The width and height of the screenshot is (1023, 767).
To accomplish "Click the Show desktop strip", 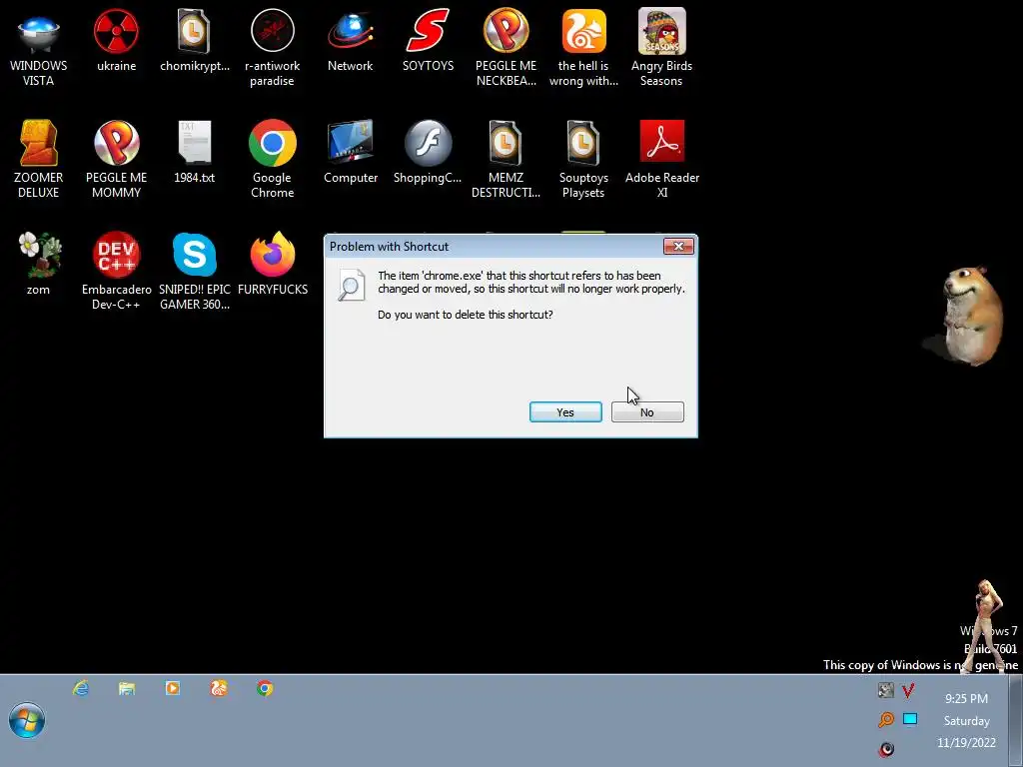I will [1015, 721].
